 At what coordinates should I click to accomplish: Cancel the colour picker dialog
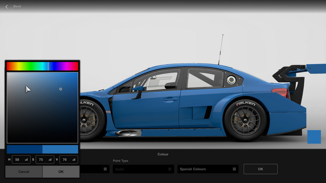[24, 171]
